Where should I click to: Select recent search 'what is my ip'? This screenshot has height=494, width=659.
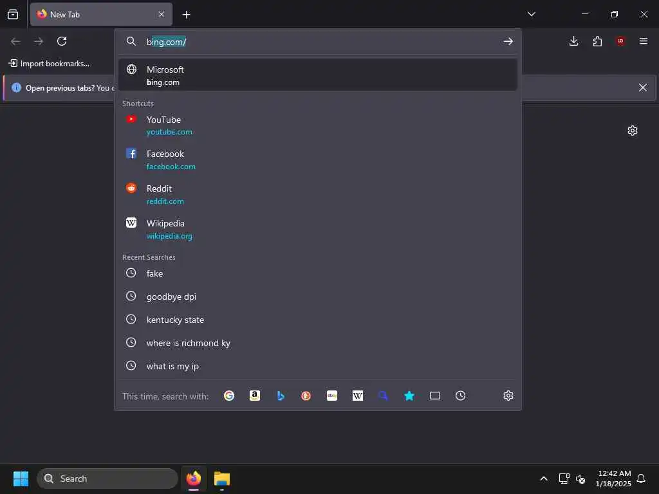(318, 366)
